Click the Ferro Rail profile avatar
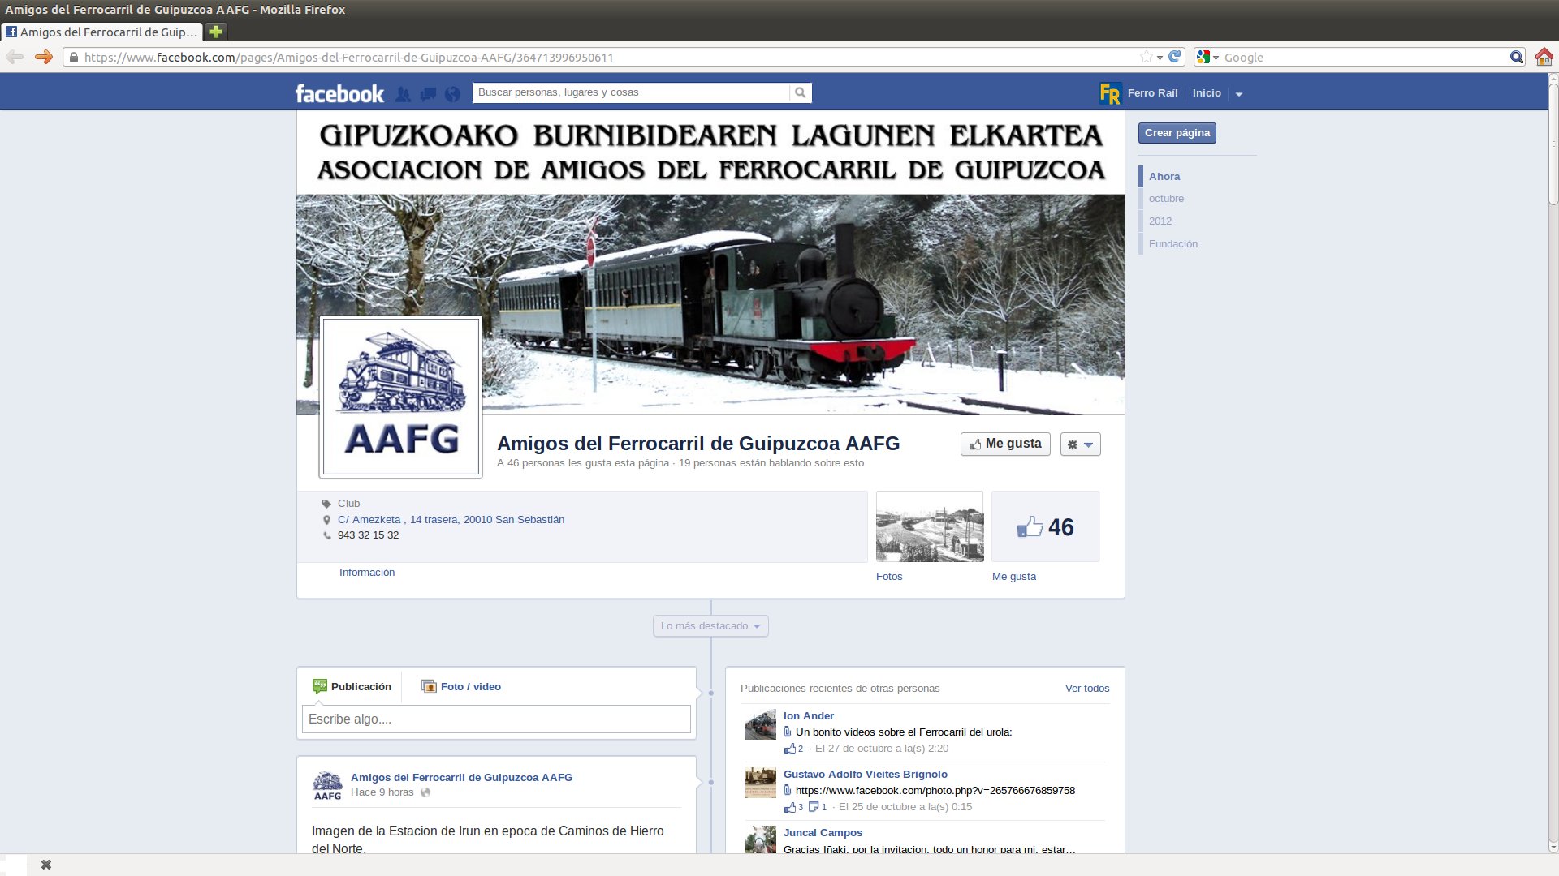Screen dimensions: 1559x876 [1110, 93]
